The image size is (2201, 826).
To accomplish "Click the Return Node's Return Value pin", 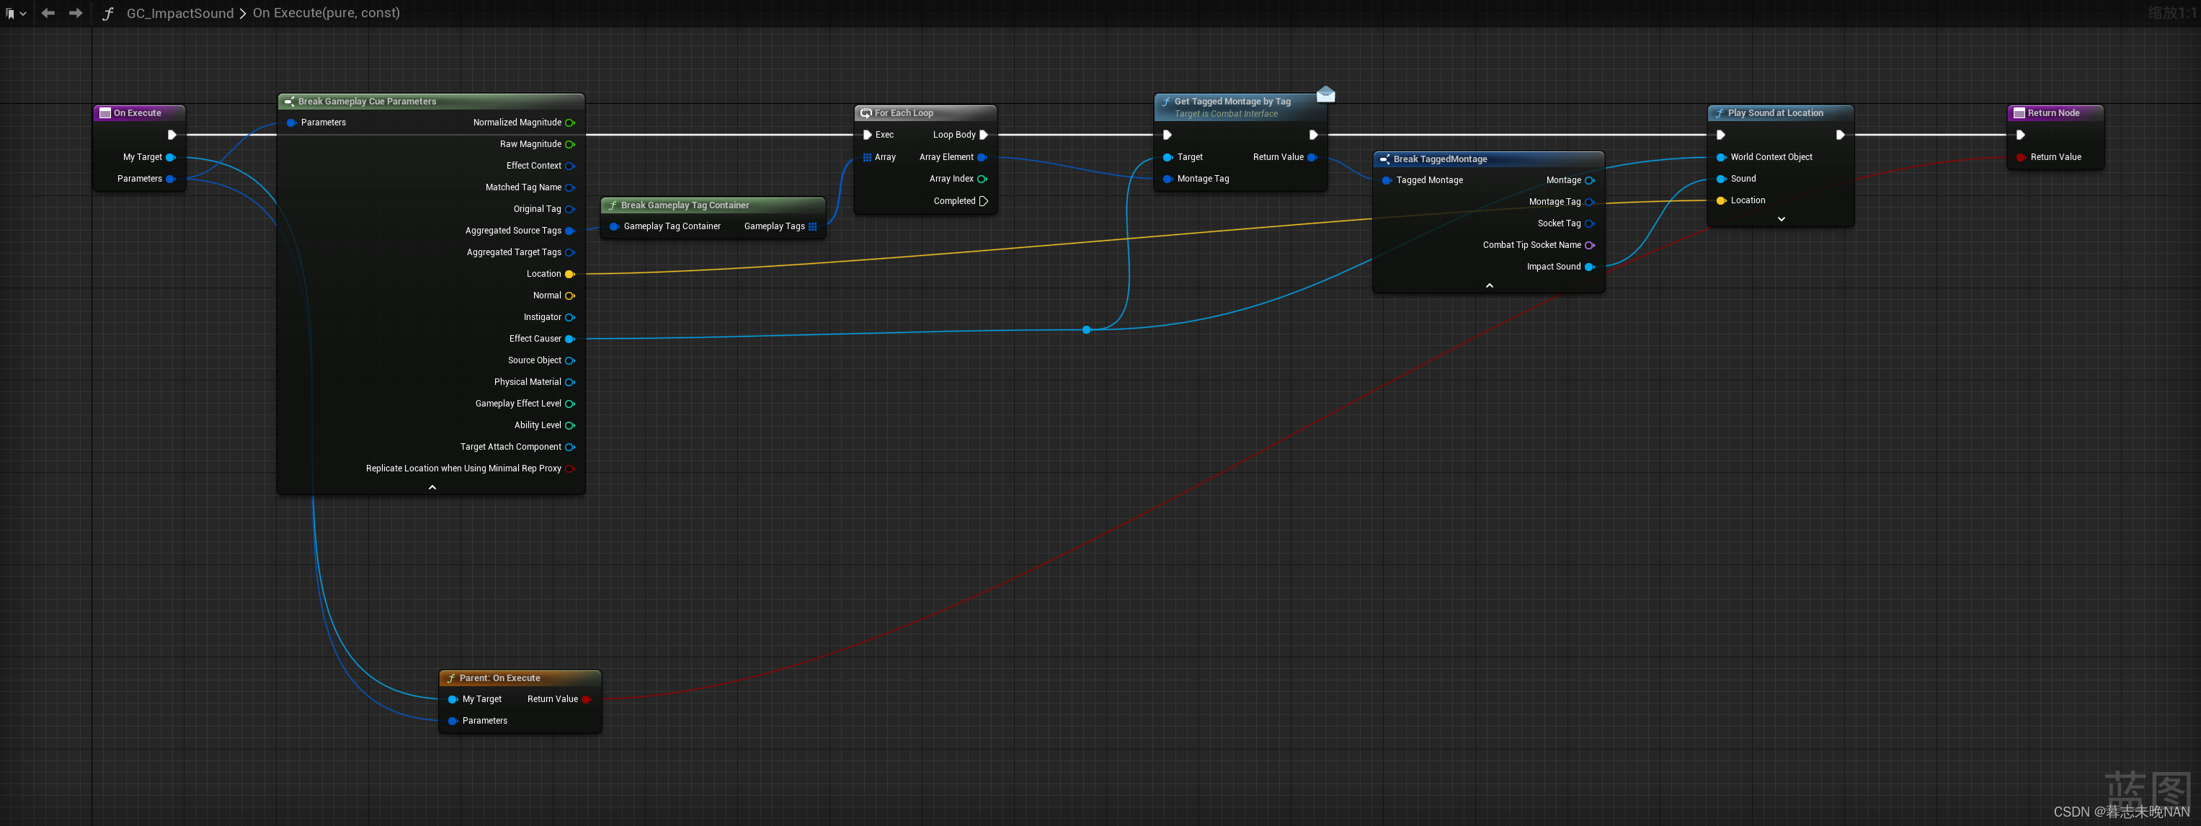I will click(x=2020, y=157).
